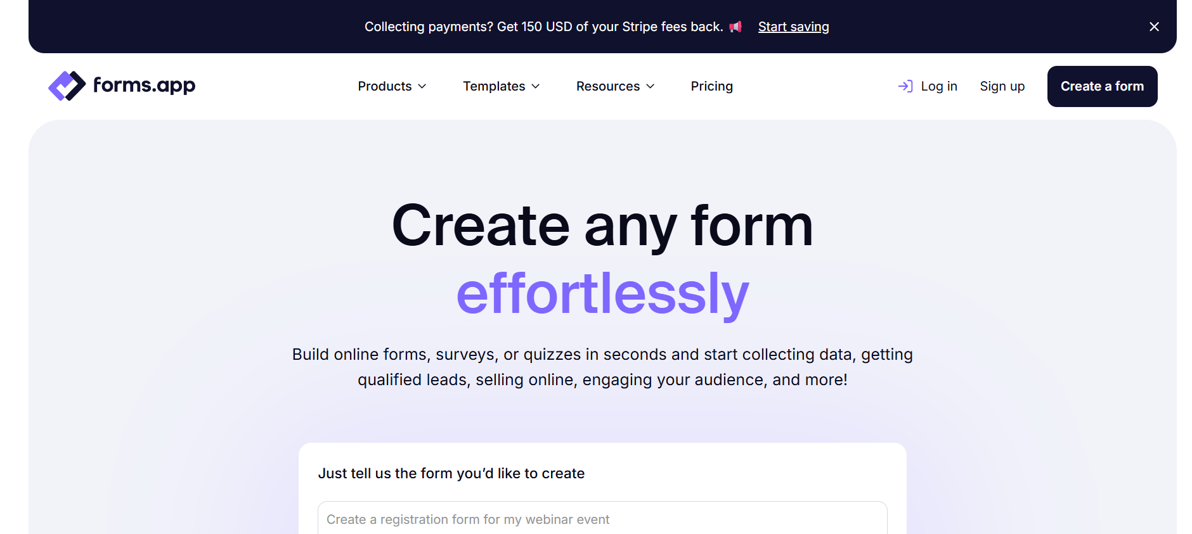The height and width of the screenshot is (534, 1192).
Task: Open the Templates menu
Action: [502, 86]
